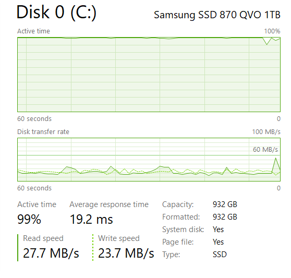Screen dimensions: 291x278
Task: Select the Samsung SSD 870 QVO 1TB label
Action: (217, 15)
